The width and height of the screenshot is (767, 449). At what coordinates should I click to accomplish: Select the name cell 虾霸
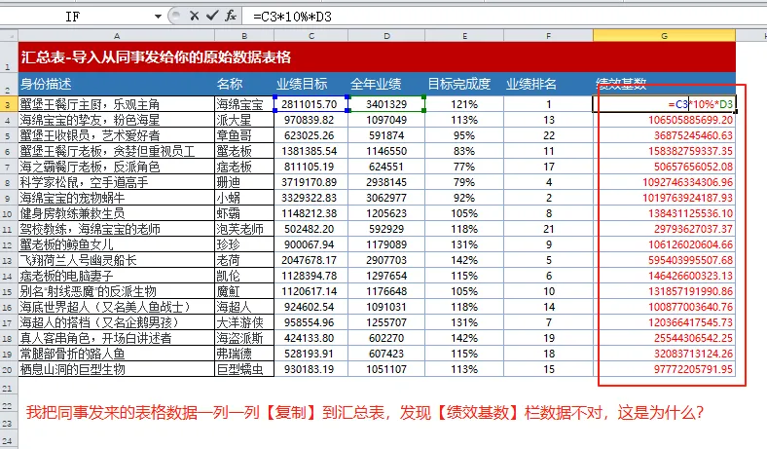click(244, 213)
